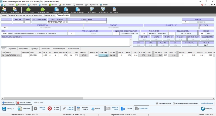This screenshot has width=216, height=116.
Task: Click the Imprimir printer button
Action: [x=97, y=108]
